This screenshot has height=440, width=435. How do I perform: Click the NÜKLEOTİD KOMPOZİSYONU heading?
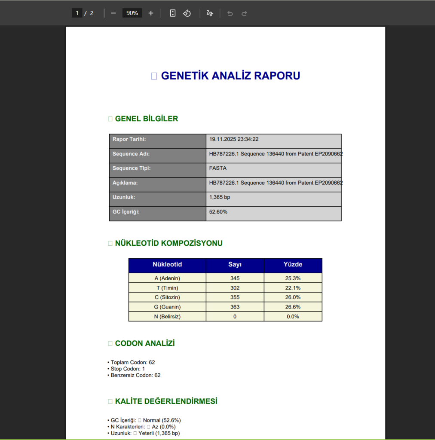[168, 244]
